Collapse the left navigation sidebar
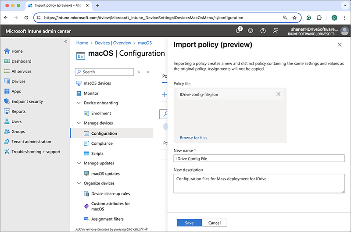Viewport: 351px width, 232px height. pos(66,41)
